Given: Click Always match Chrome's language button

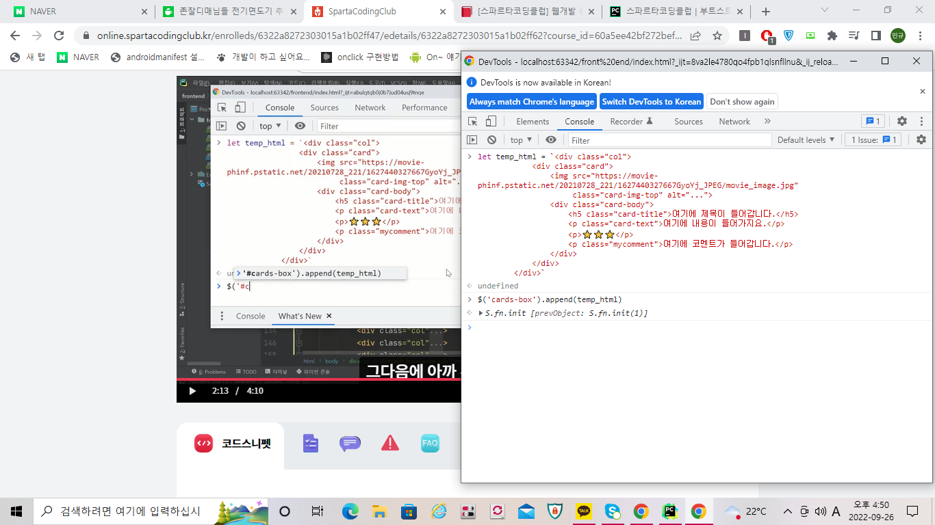Looking at the screenshot, I should pyautogui.click(x=532, y=101).
